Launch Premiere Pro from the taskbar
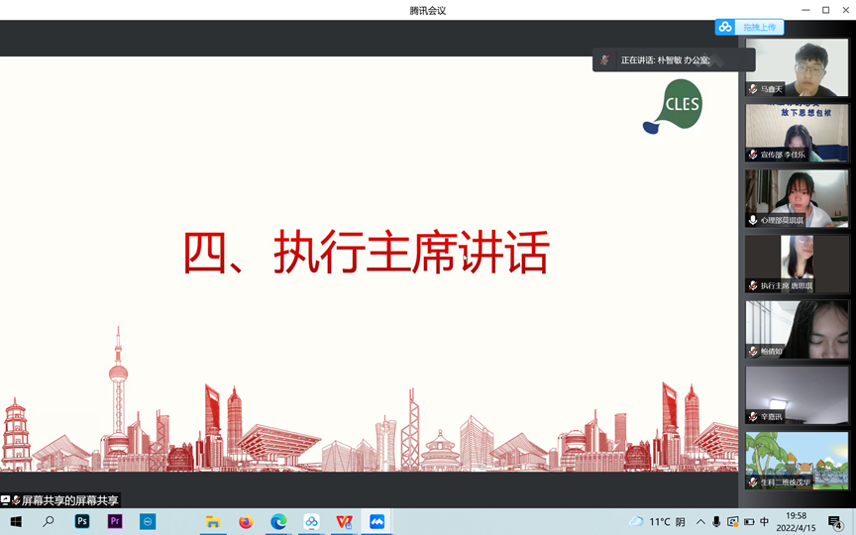This screenshot has width=856, height=535. [x=115, y=522]
